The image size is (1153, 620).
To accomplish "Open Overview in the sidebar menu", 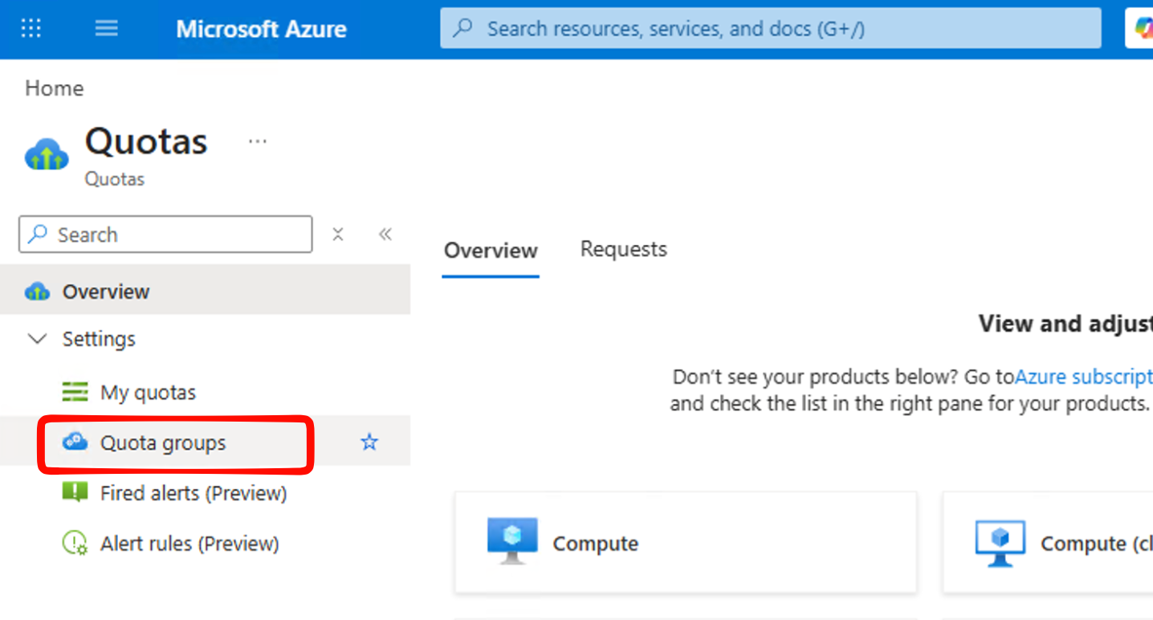I will pos(205,291).
